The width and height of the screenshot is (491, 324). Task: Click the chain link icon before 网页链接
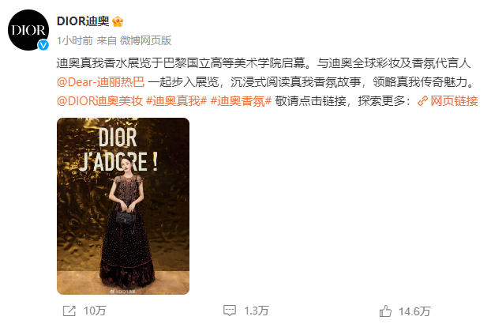[423, 101]
